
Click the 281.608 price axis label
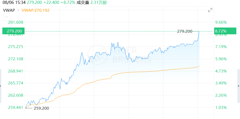pyautogui.click(x=15, y=22)
